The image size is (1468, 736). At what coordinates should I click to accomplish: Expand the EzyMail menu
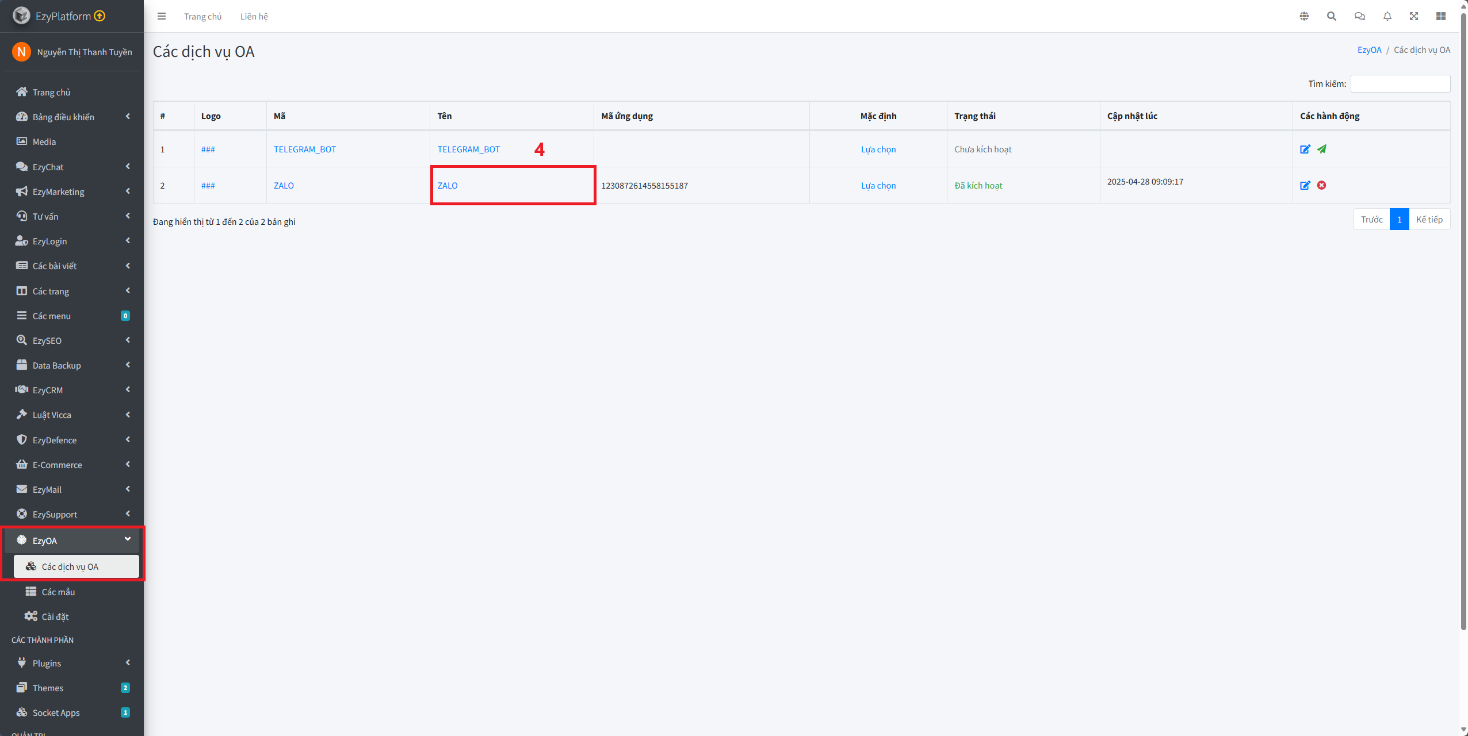point(72,489)
